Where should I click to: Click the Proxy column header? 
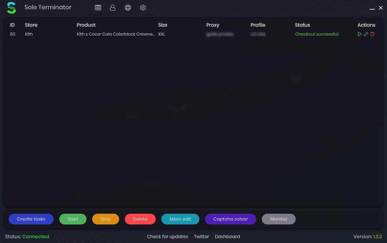tap(213, 25)
